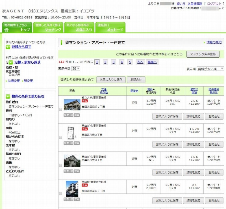The width and height of the screenshot is (226, 209).
Task: Tick the checkbox for the 尾山台 listing
Action: click(x=60, y=193)
